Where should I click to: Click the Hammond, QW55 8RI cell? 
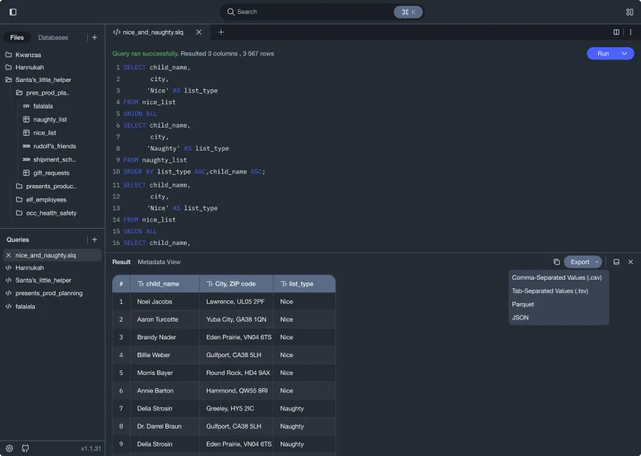click(236, 390)
